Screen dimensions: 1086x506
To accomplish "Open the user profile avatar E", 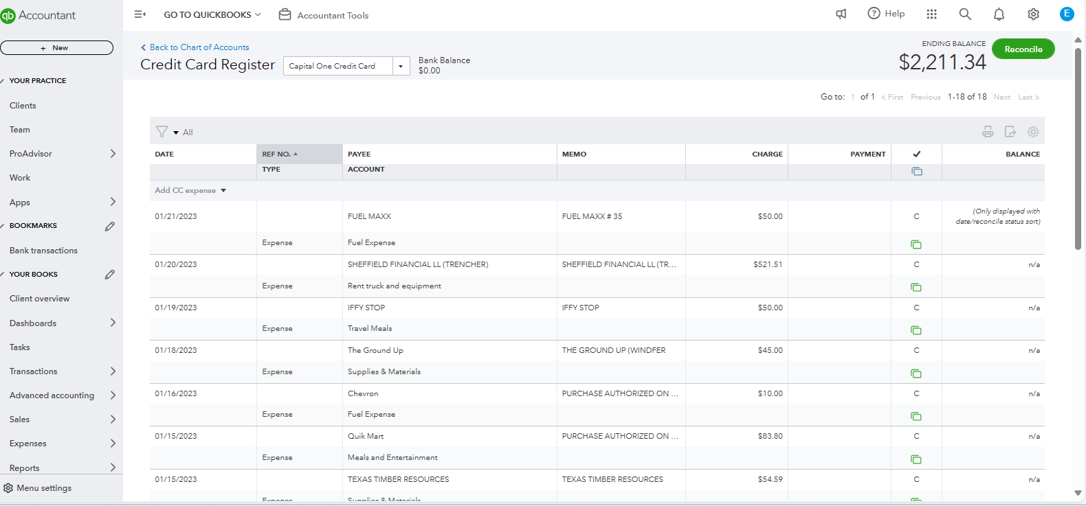I will click(1067, 14).
